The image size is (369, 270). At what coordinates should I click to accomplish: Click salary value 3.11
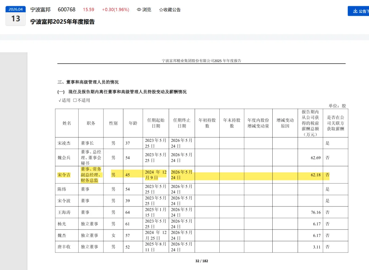317,247
